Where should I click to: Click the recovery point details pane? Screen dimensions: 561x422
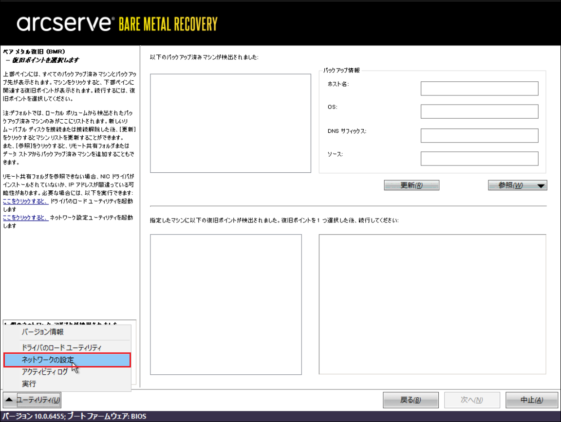click(x=432, y=304)
